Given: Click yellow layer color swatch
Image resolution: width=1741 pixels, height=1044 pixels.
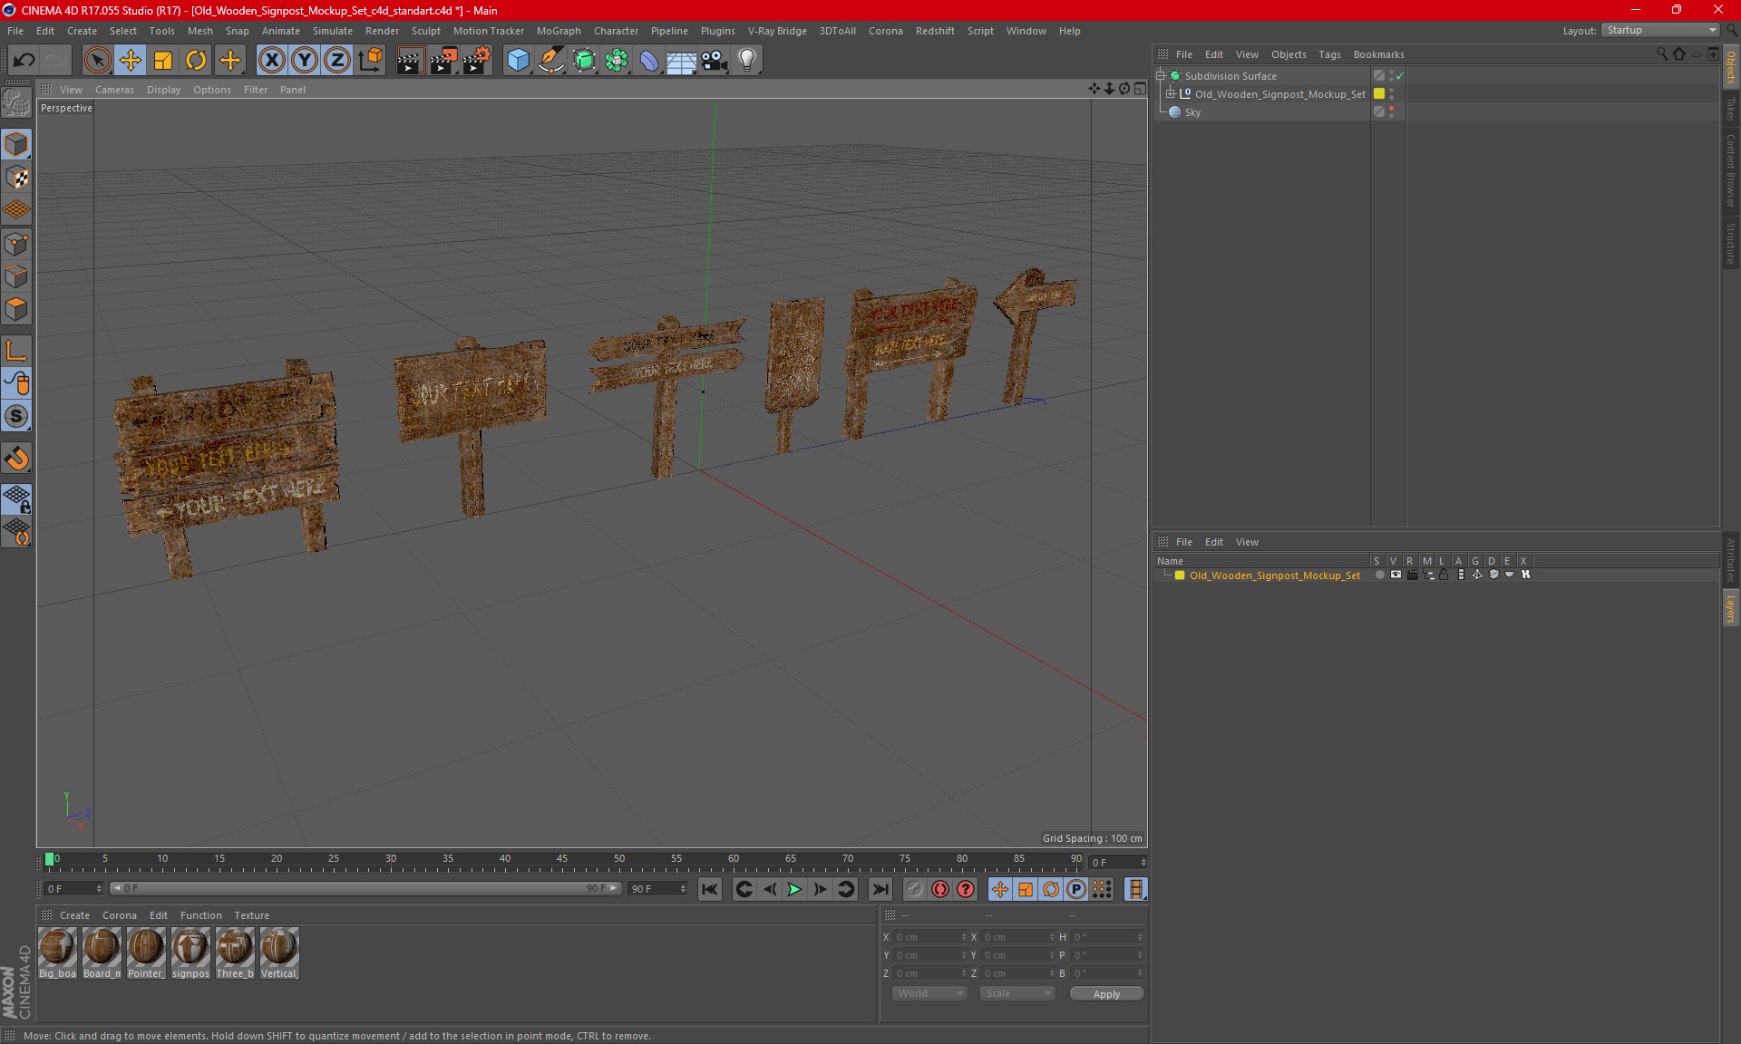Looking at the screenshot, I should point(1180,575).
